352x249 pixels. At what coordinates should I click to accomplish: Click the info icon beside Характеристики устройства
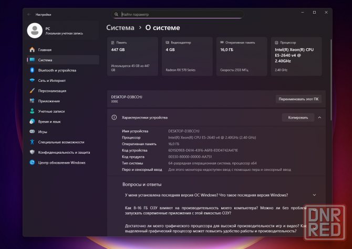coord(114,117)
